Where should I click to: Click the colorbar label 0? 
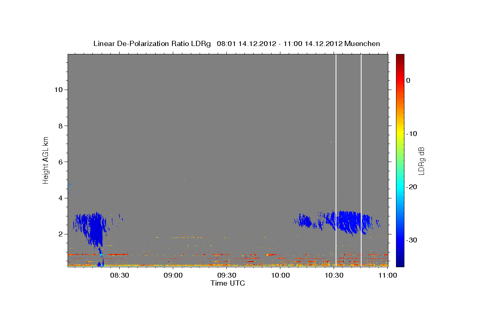coord(408,80)
